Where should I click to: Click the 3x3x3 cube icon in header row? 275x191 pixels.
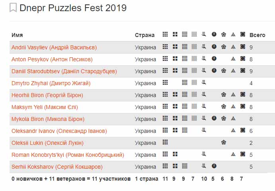(165, 34)
